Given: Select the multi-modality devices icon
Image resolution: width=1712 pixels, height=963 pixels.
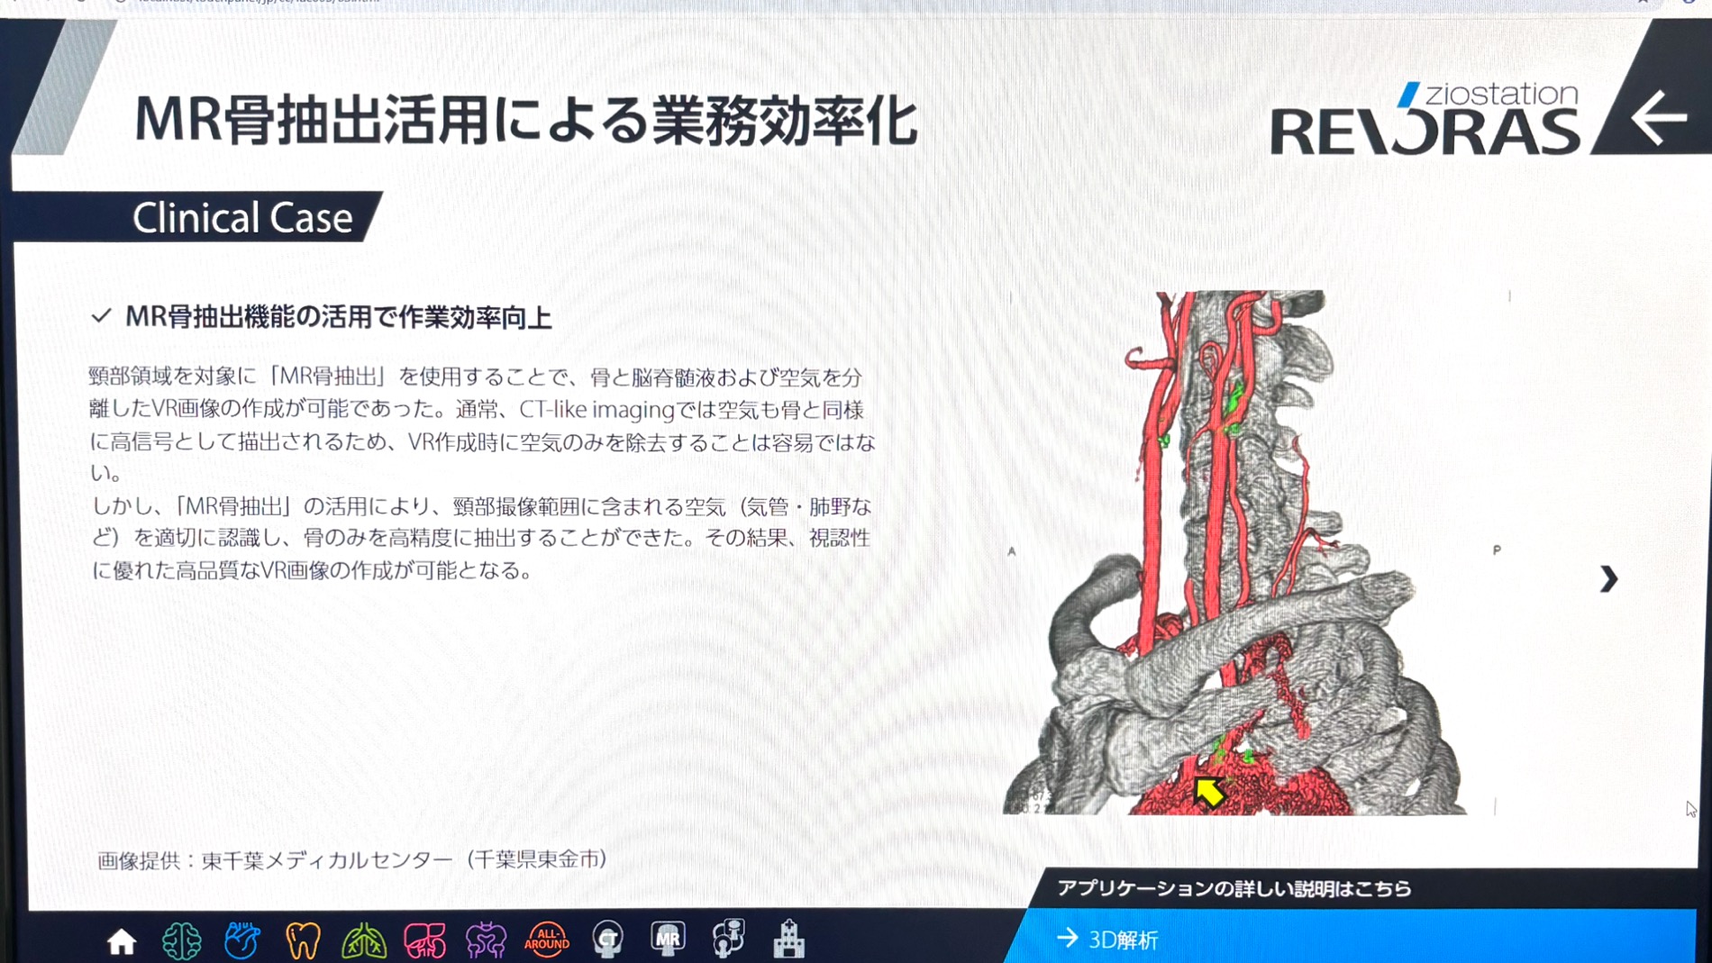Looking at the screenshot, I should (x=728, y=938).
